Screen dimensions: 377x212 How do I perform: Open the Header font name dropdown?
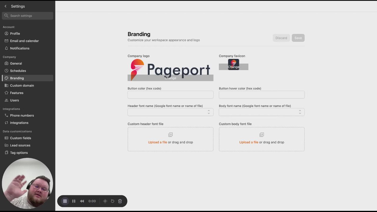(x=171, y=112)
